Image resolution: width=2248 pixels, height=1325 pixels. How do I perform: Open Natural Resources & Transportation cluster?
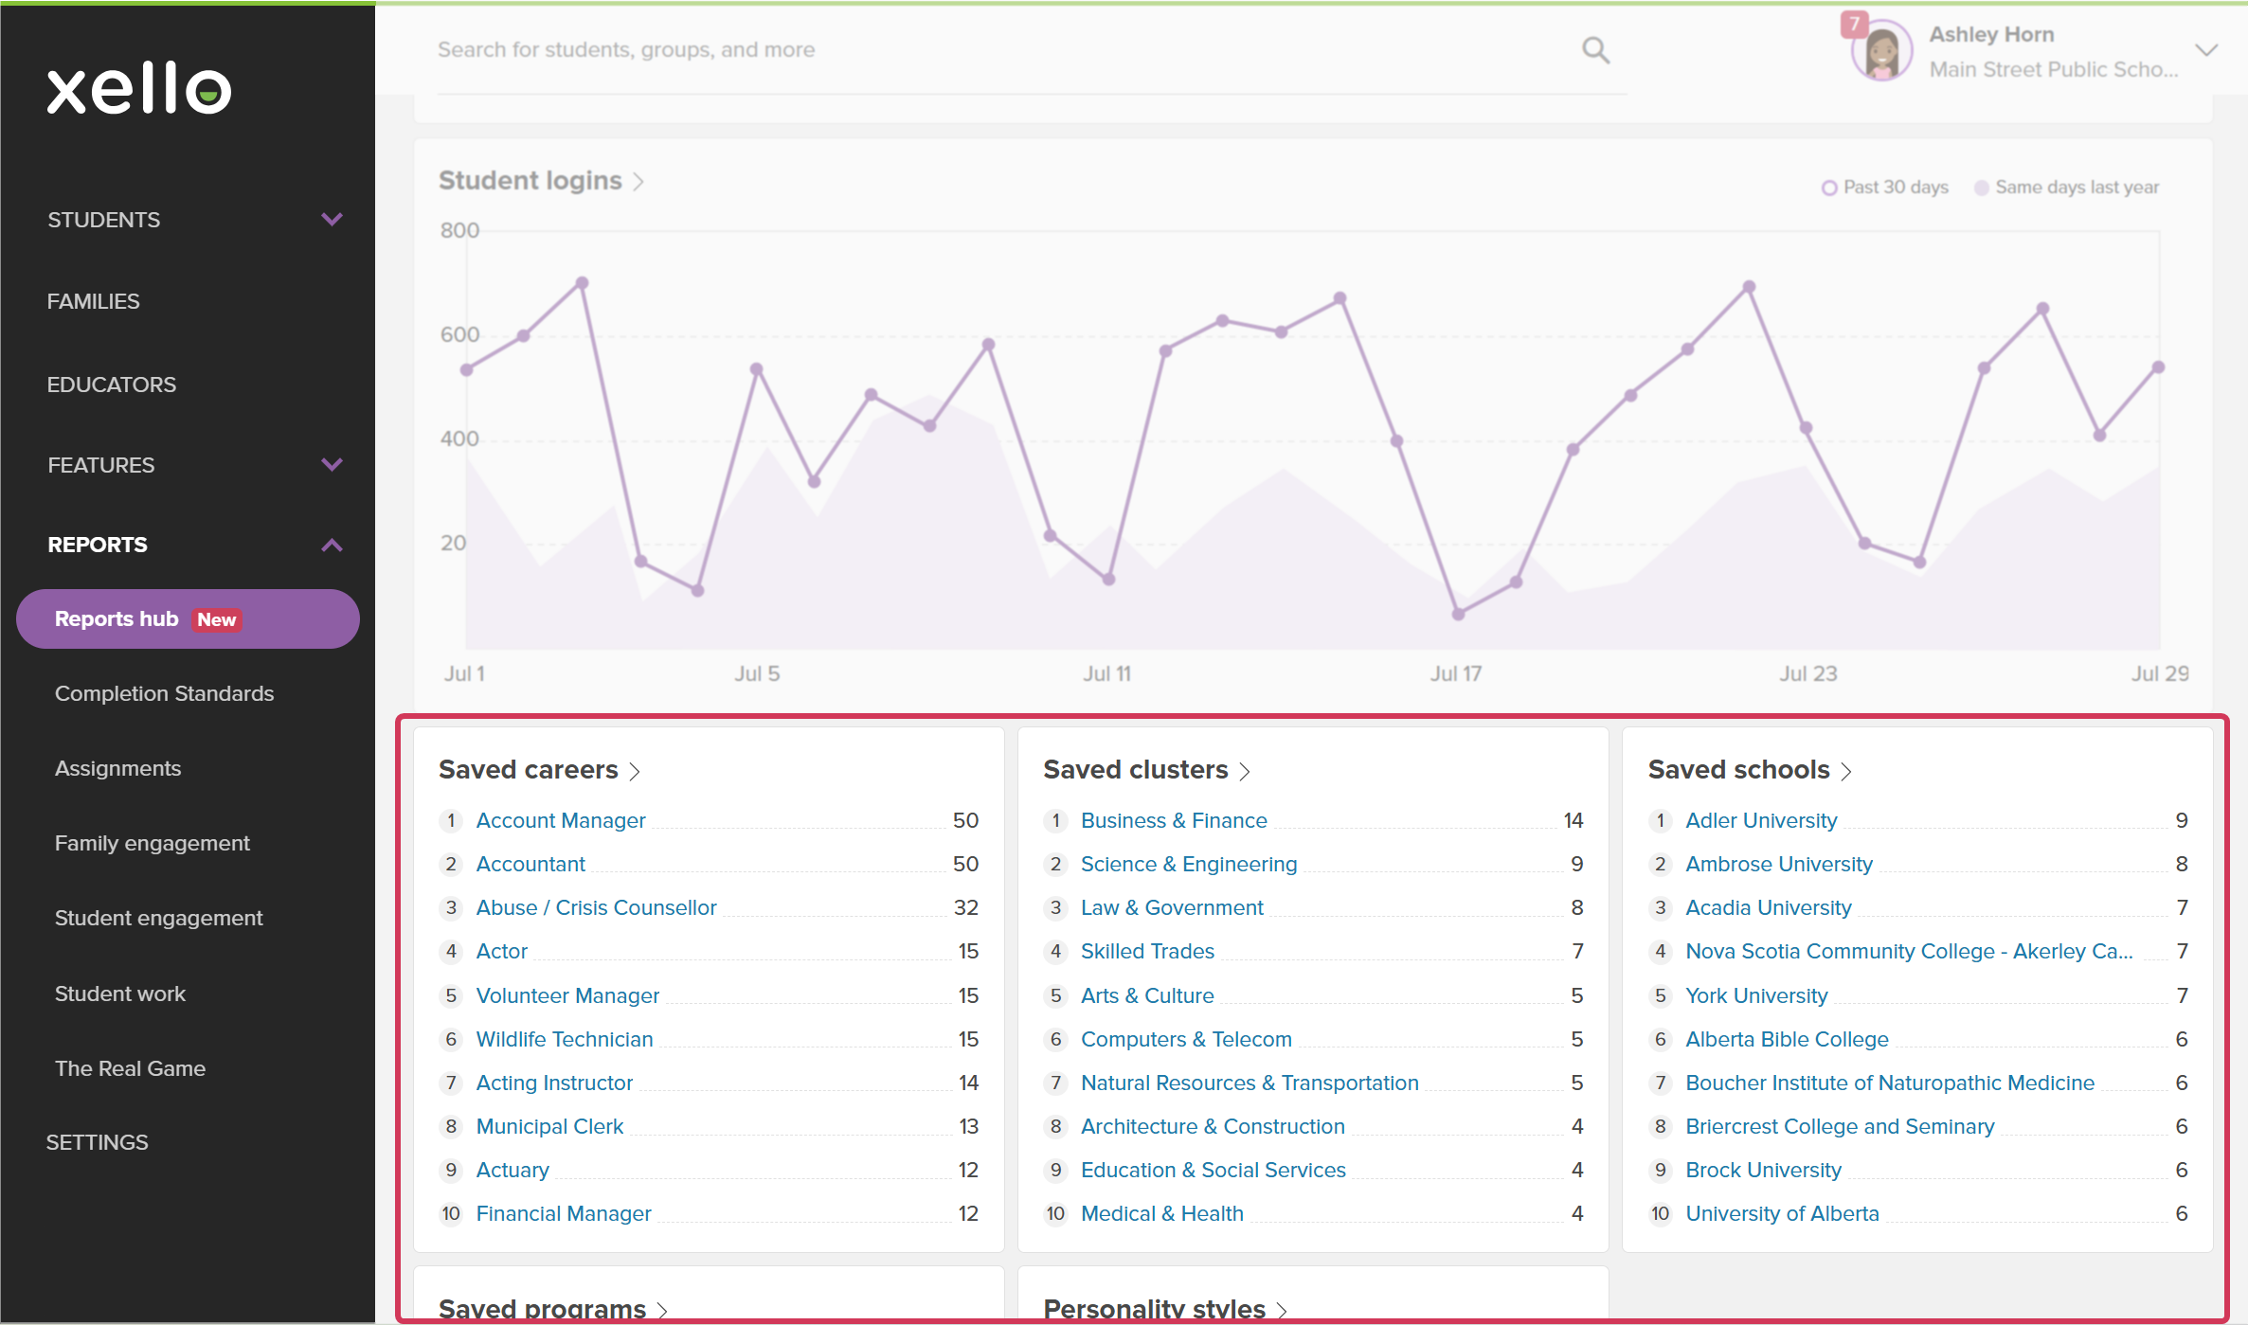[1250, 1083]
